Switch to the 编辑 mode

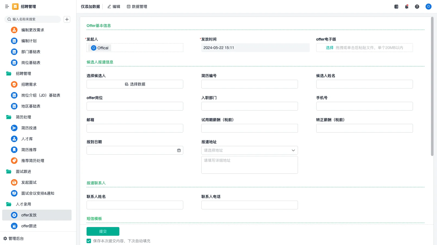click(114, 7)
